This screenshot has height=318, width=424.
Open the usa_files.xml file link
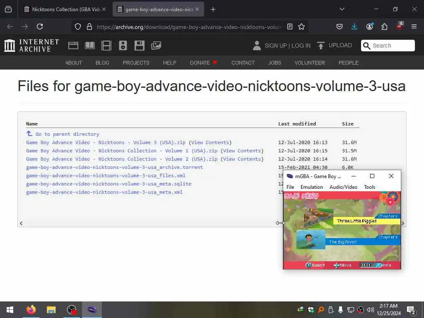coord(106,176)
